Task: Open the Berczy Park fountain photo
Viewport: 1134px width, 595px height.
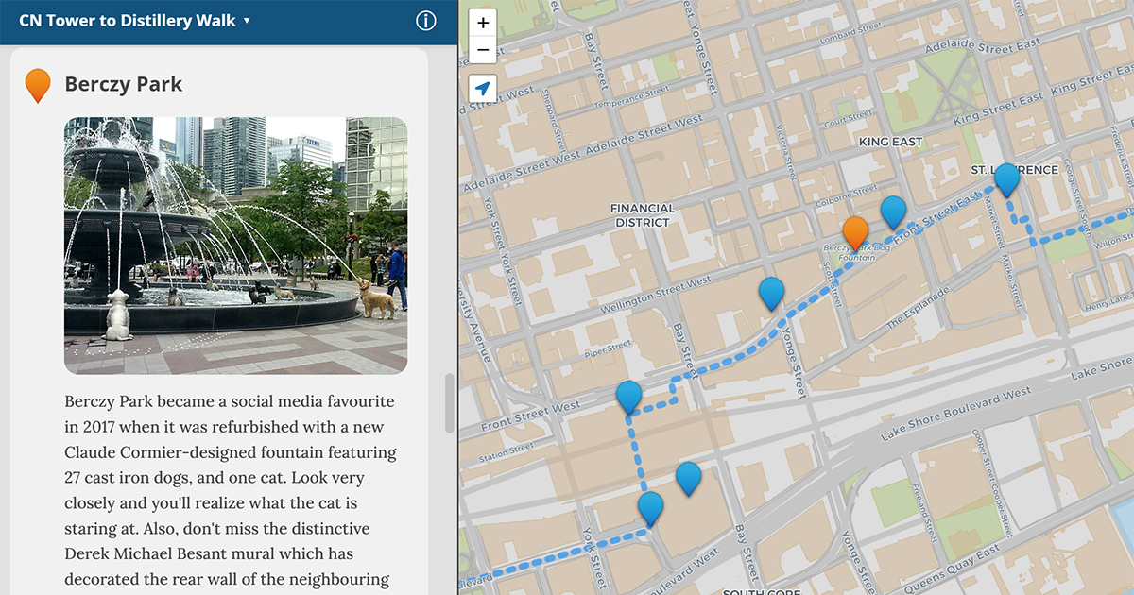Action: [235, 246]
